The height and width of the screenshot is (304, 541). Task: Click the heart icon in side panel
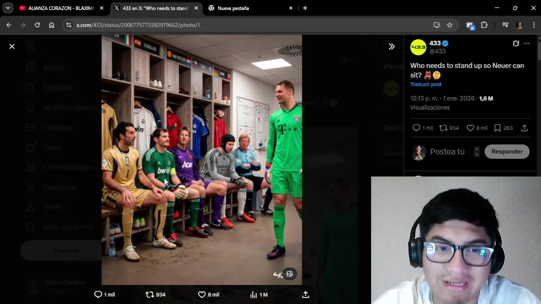pos(470,128)
